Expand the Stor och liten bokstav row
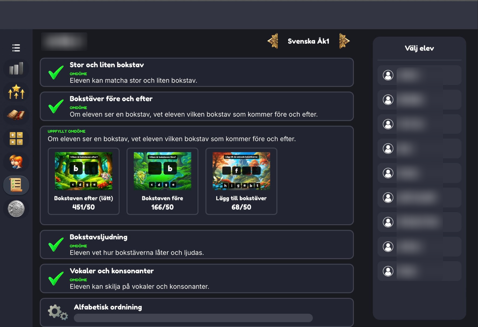The image size is (478, 327). point(196,72)
